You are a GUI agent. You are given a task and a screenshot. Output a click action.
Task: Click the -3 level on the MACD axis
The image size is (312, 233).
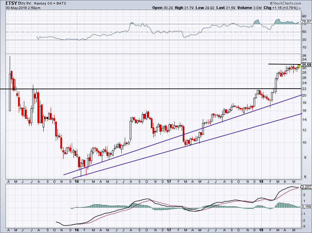tap(304, 227)
